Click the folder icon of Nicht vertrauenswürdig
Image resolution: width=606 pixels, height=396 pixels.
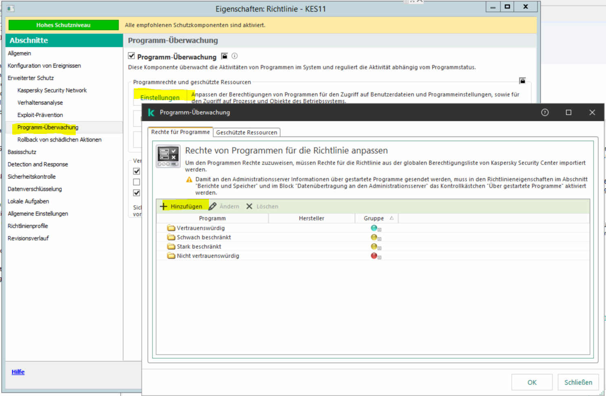click(x=171, y=256)
